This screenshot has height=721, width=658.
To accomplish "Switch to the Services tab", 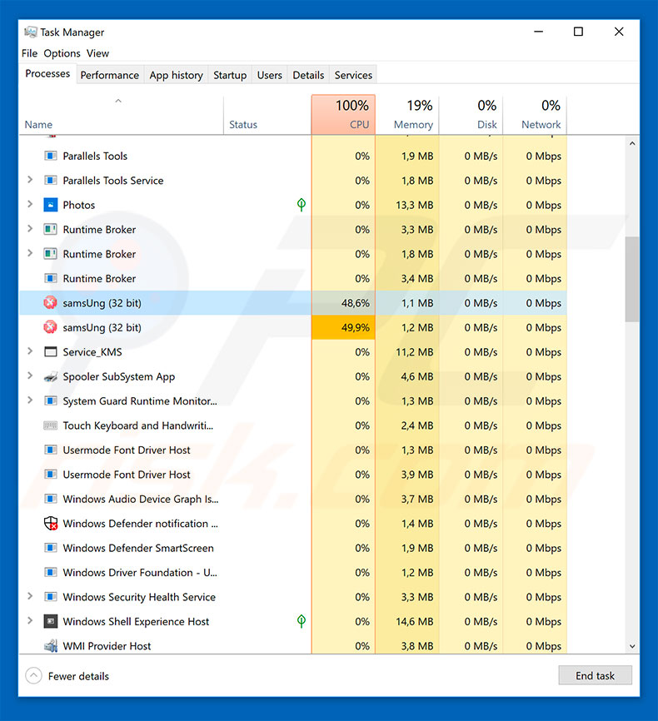I will tap(353, 75).
